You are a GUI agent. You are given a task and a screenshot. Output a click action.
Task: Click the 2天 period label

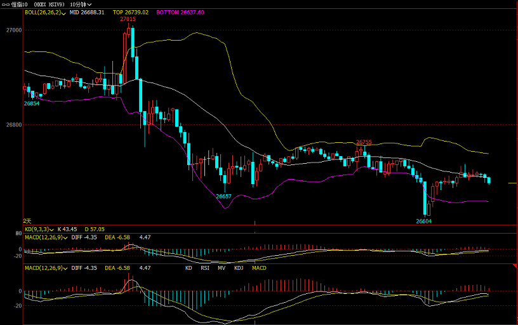pyautogui.click(x=27, y=220)
